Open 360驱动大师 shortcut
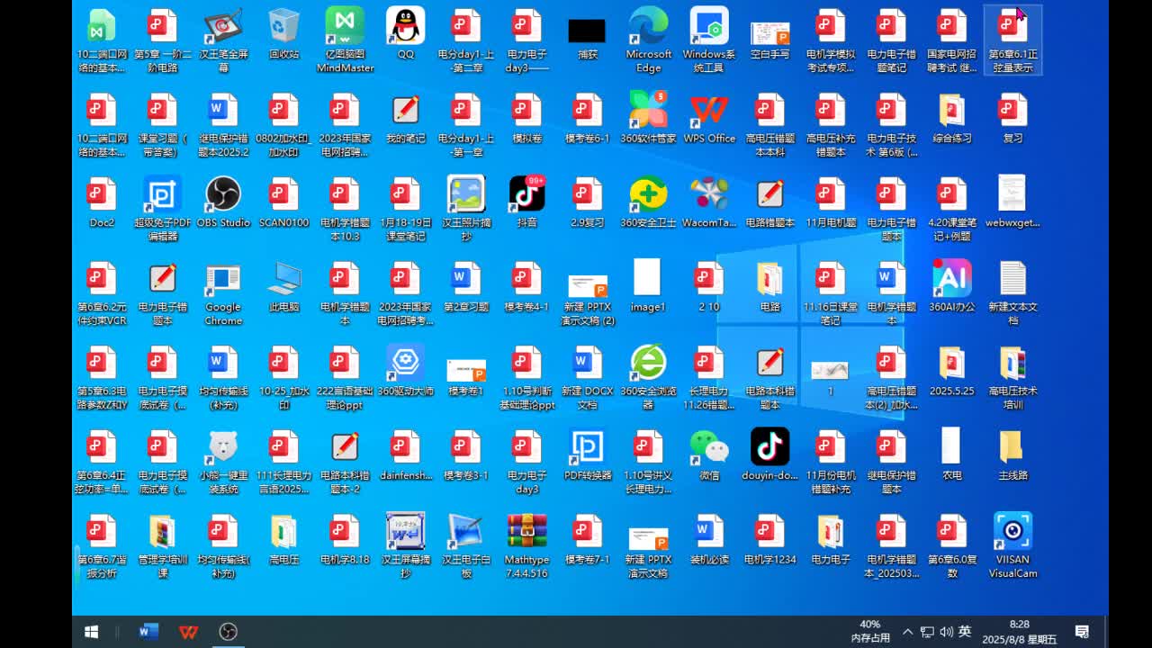Screen dimensions: 1152x648 coord(406,371)
